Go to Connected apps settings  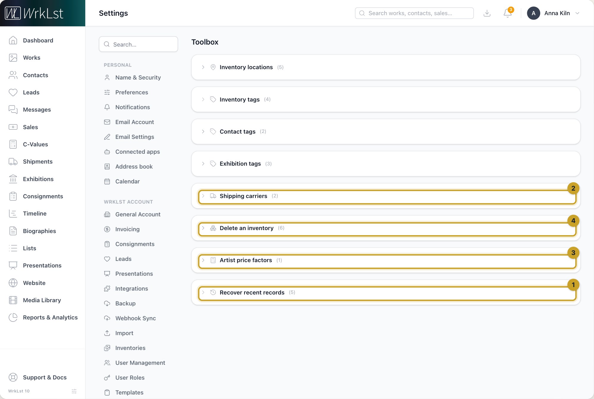[x=138, y=152]
